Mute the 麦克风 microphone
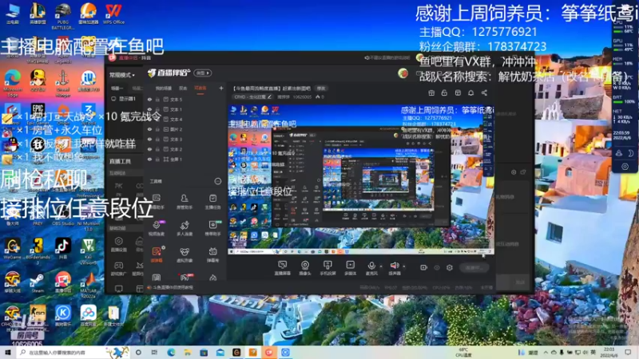Image resolution: width=639 pixels, height=359 pixels. pos(371,268)
